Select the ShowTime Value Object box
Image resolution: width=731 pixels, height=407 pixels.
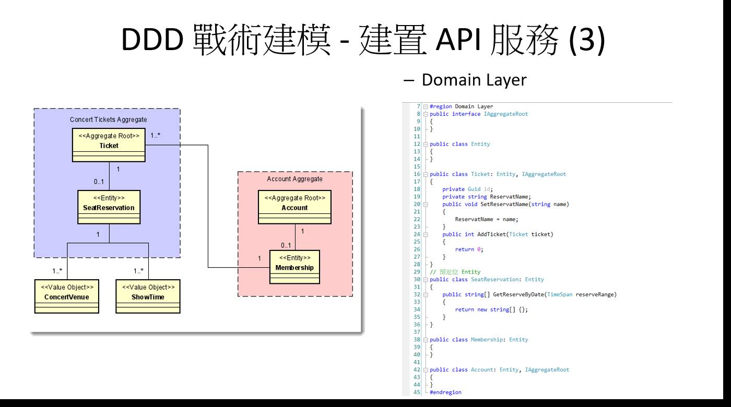148,296
